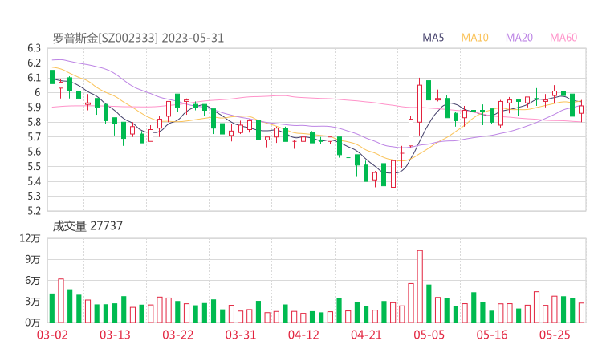
Task: Toggle the MA60 legend label
Action: [x=563, y=38]
